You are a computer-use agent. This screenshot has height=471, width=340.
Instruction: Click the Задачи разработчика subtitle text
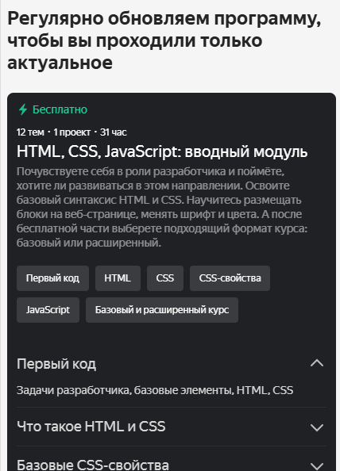(x=155, y=390)
